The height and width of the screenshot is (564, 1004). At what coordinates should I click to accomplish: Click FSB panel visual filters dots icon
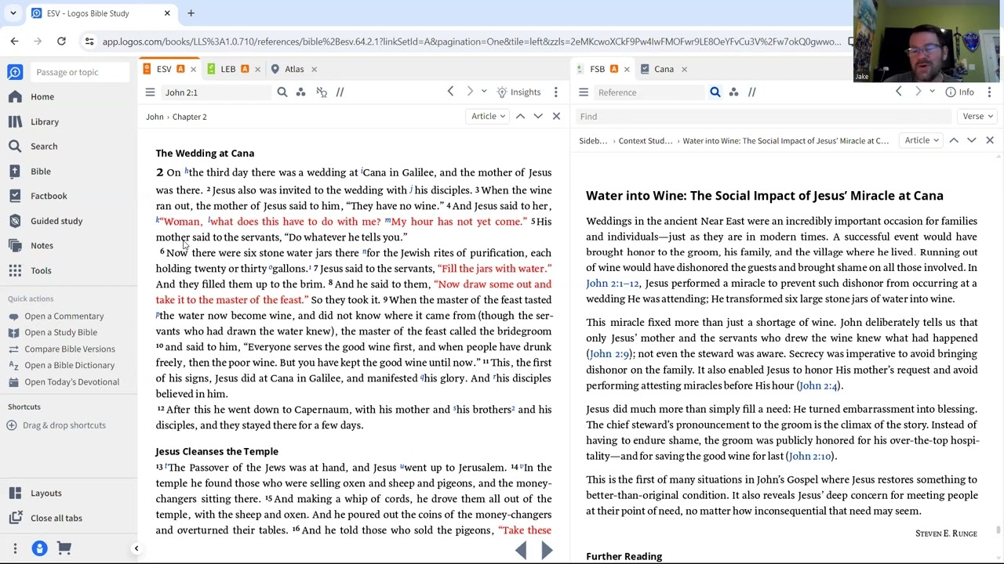point(733,92)
